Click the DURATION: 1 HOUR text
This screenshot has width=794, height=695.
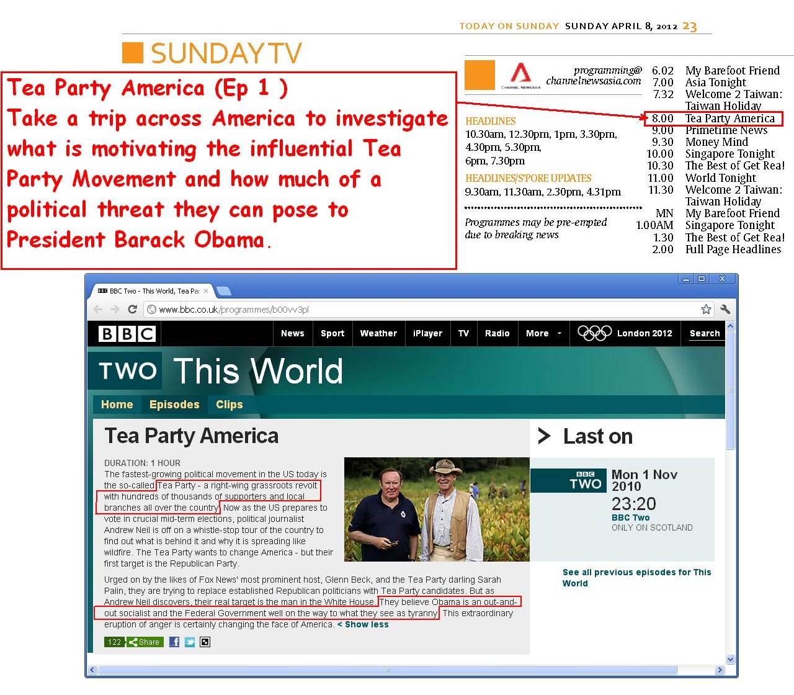pos(142,463)
